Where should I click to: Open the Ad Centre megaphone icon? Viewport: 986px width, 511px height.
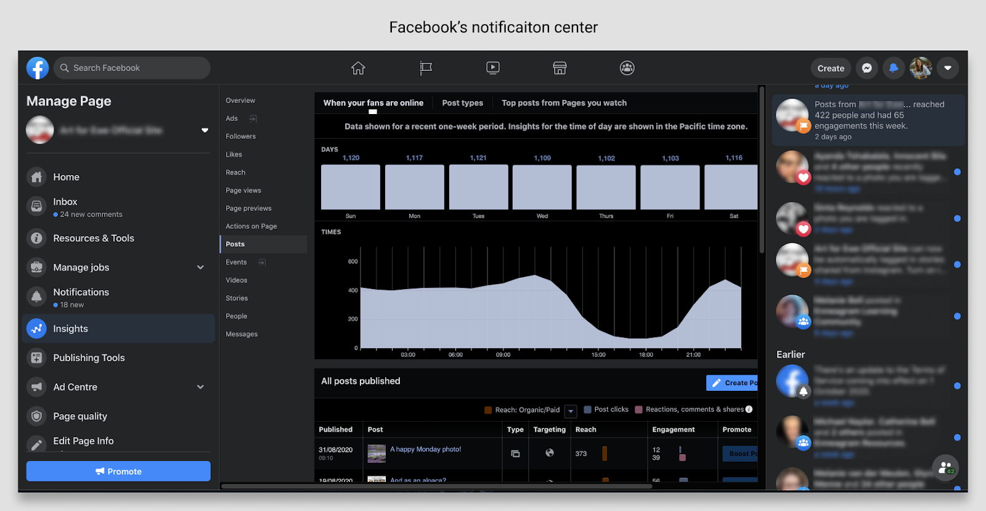point(36,386)
